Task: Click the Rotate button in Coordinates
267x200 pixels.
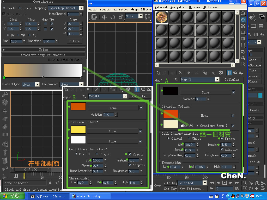Action: point(74,41)
